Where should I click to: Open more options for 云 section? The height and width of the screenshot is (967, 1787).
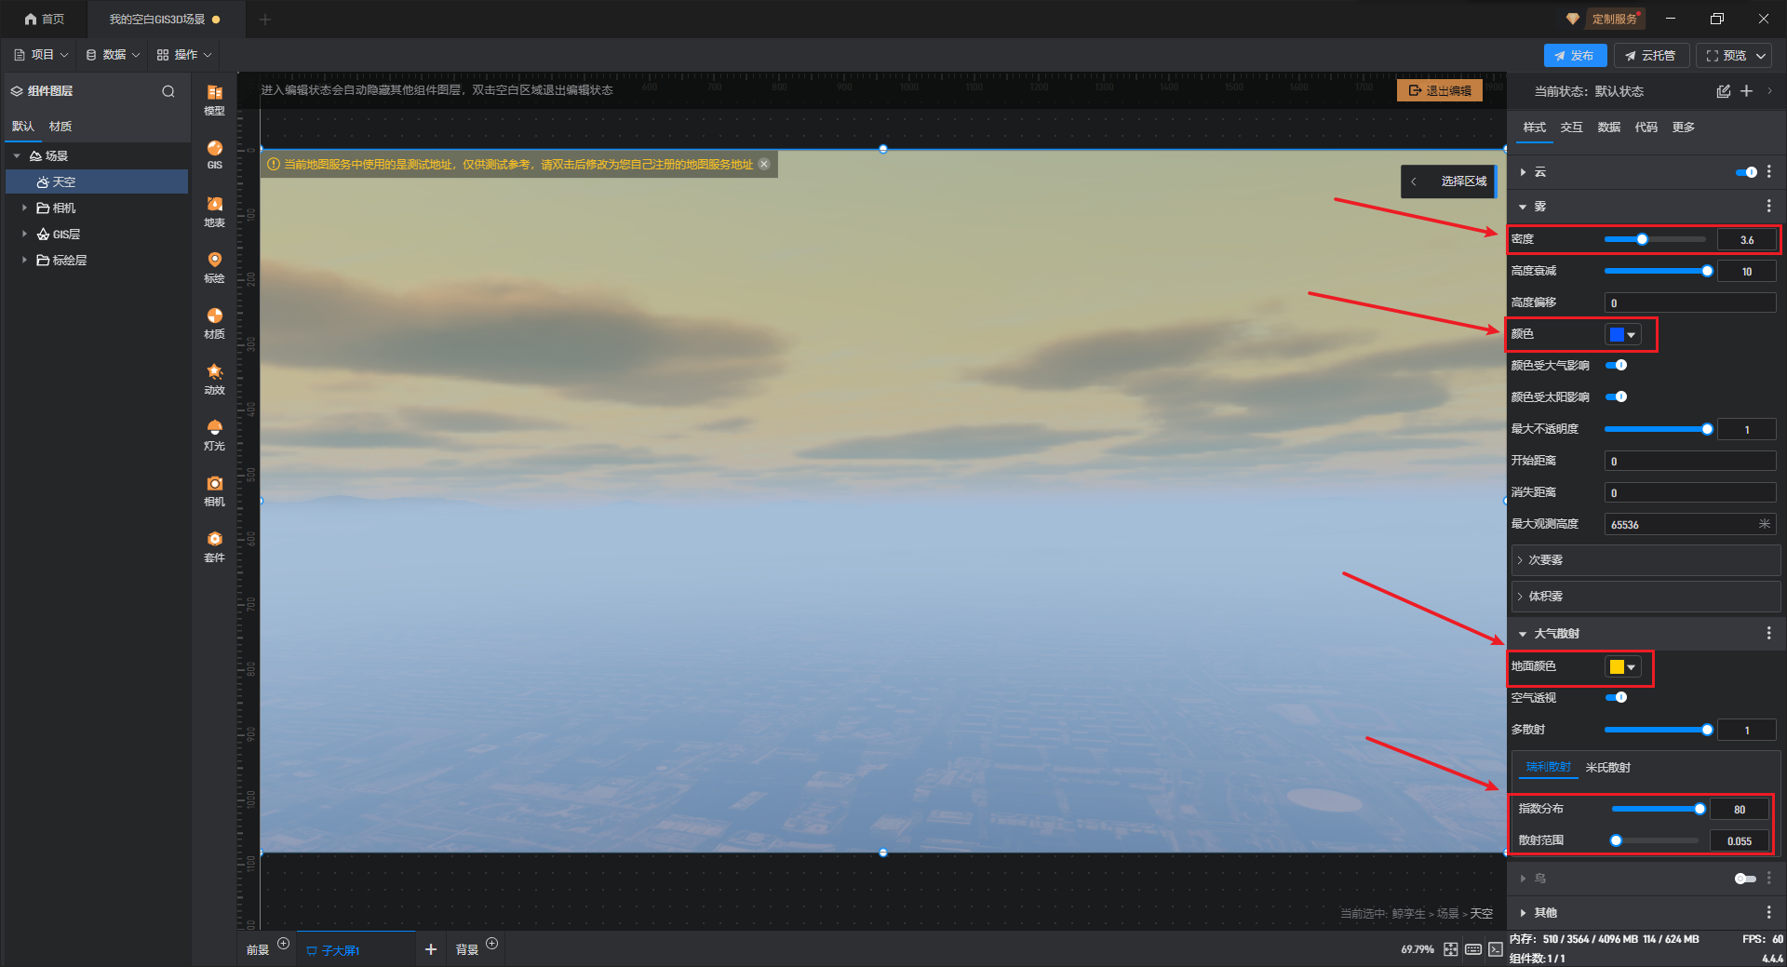(x=1769, y=172)
